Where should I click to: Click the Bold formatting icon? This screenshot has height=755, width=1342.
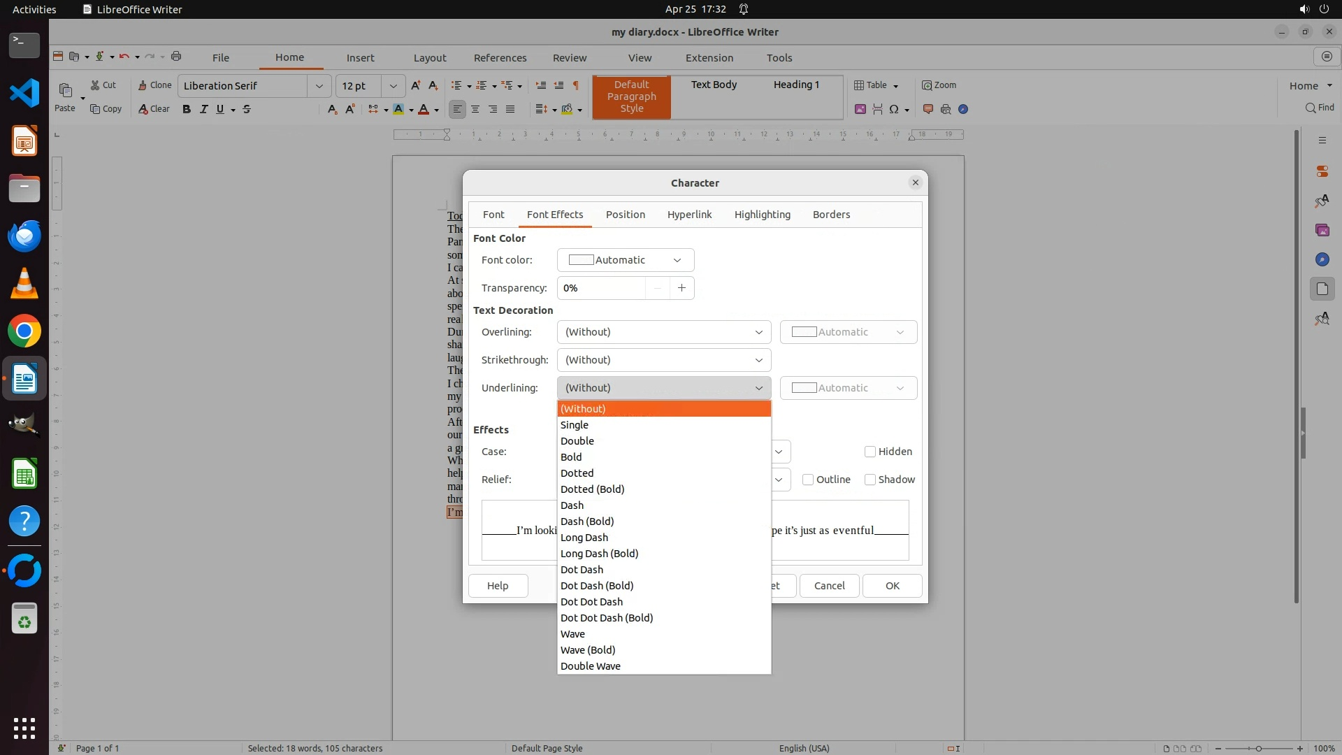coord(186,109)
